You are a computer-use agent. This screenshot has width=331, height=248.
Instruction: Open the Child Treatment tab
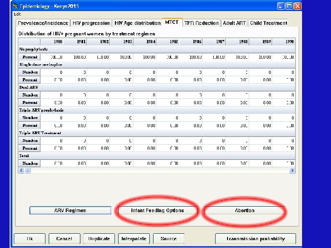pos(268,23)
